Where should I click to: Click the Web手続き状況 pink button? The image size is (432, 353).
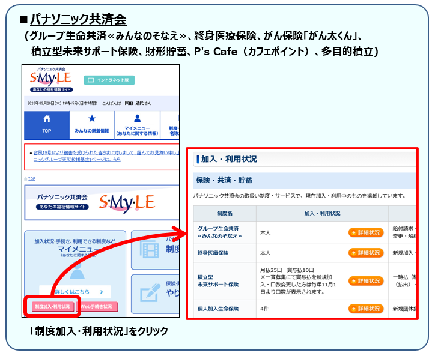tap(96, 307)
